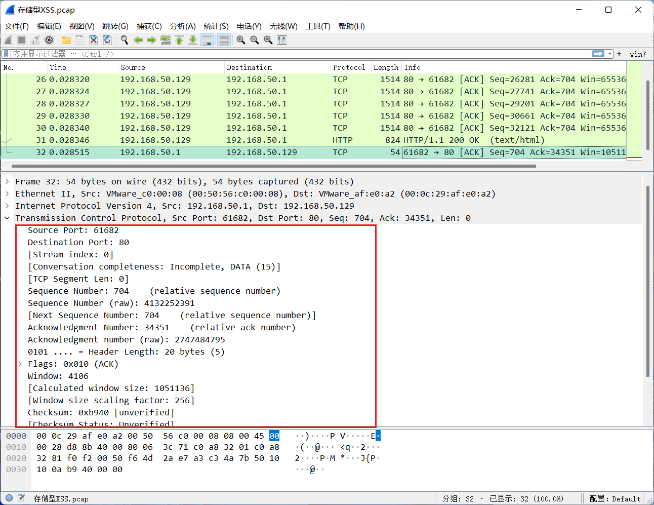
Task: Toggle packet list colorization rules
Action: click(224, 40)
